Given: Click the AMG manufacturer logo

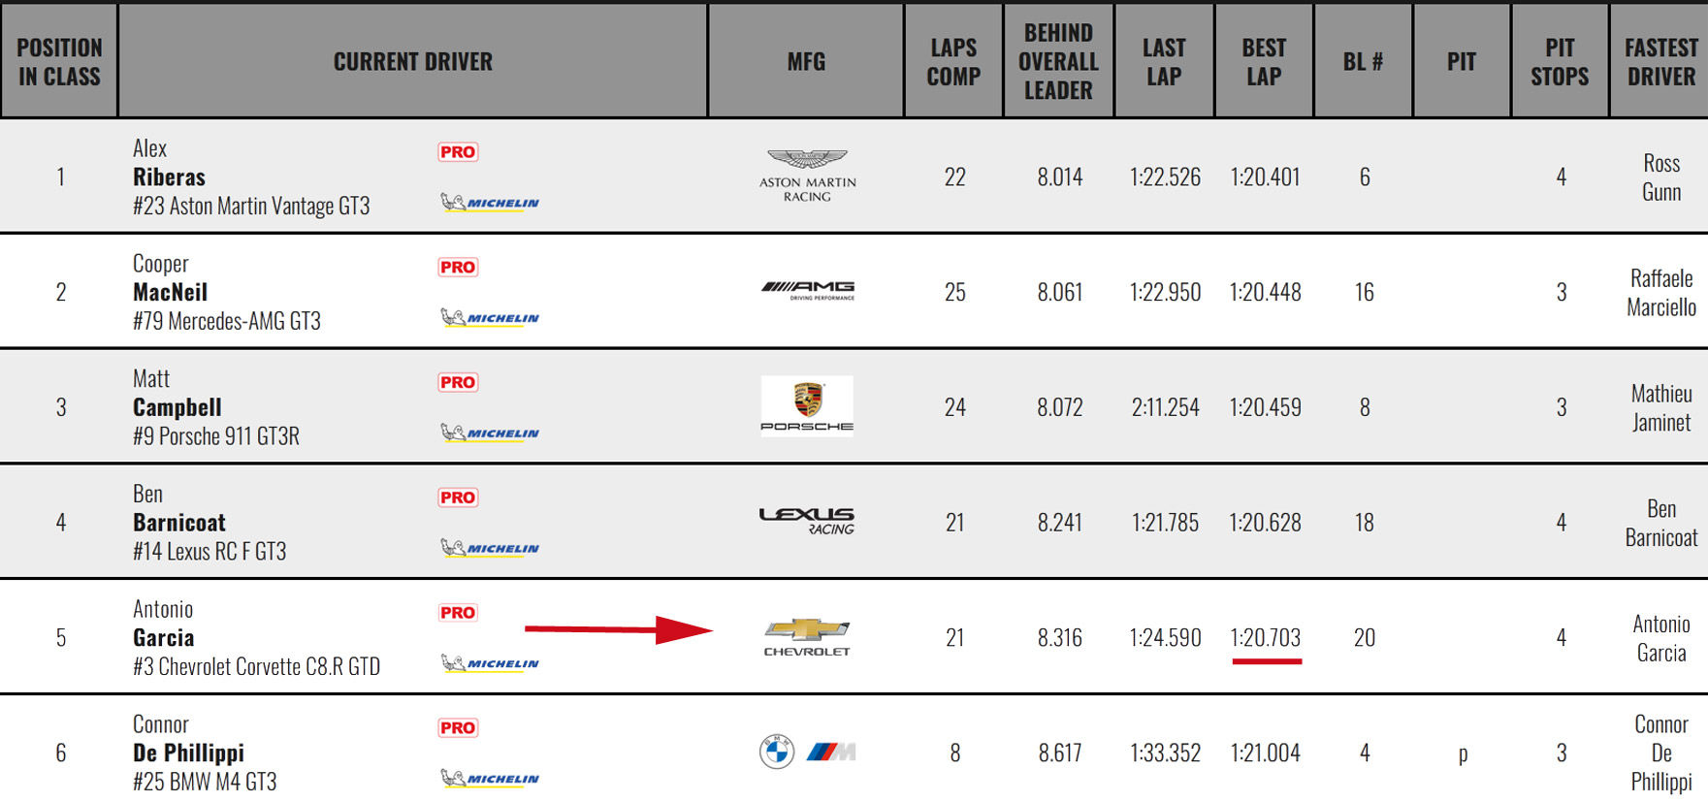Looking at the screenshot, I should tap(807, 289).
